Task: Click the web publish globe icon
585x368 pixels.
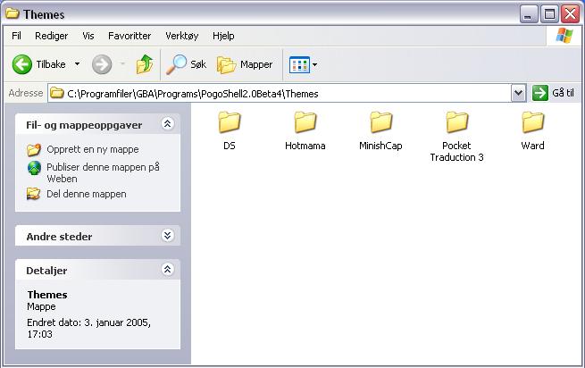Action: [x=34, y=168]
